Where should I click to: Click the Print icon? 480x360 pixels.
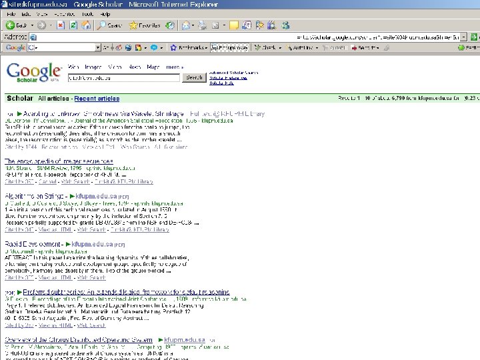[203, 25]
